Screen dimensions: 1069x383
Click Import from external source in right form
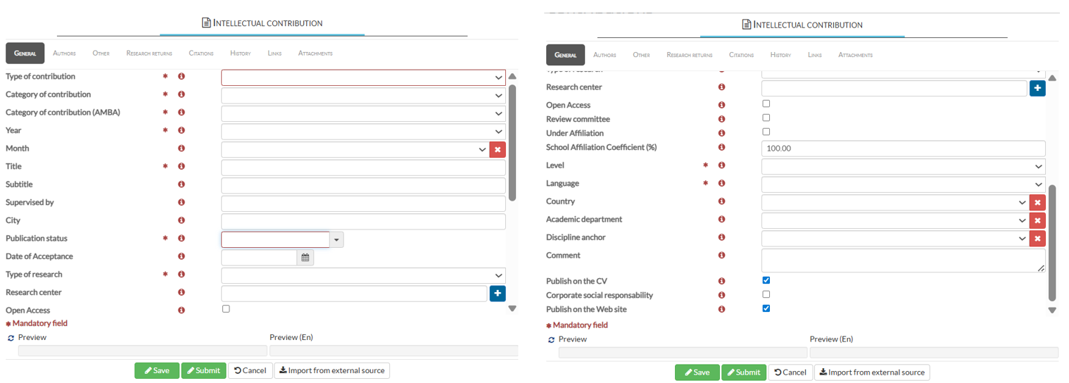[872, 372]
